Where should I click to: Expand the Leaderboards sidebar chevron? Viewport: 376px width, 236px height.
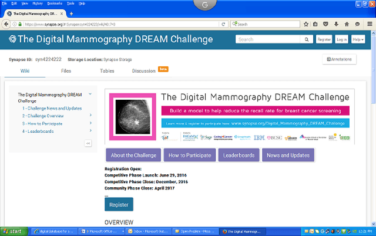[x=90, y=131]
